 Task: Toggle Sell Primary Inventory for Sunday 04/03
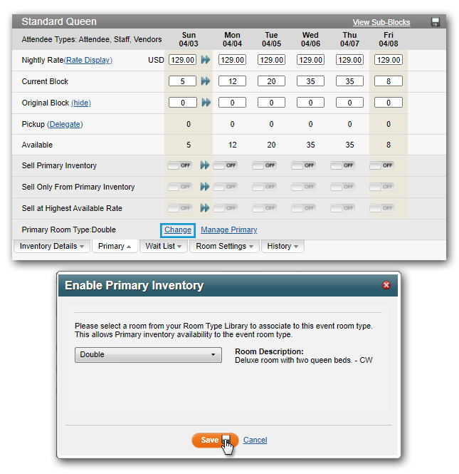pos(179,165)
